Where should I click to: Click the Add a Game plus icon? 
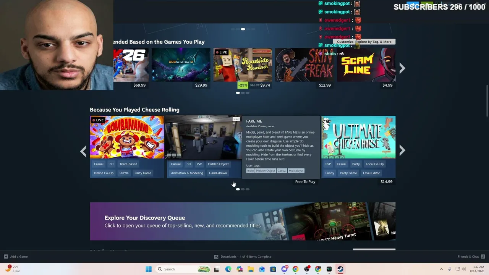6,257
